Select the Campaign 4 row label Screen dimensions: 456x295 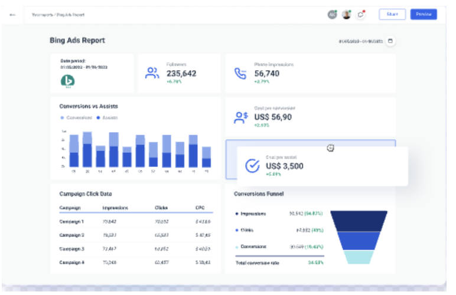[72, 262]
